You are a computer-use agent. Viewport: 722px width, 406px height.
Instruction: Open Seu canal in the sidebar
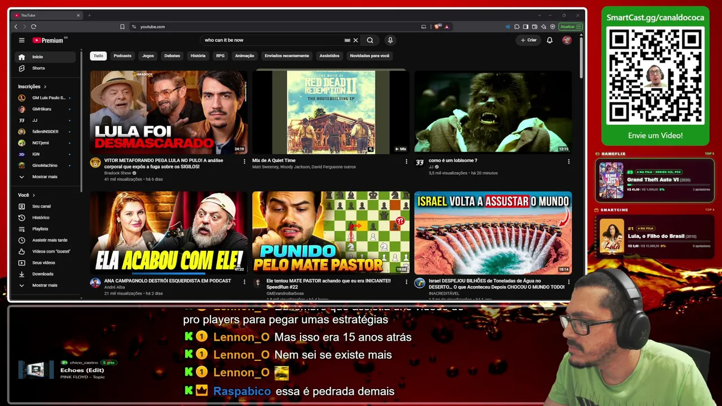(x=45, y=206)
